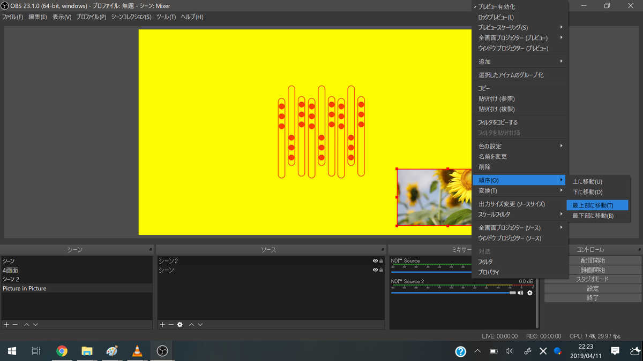The height and width of the screenshot is (361, 643).
Task: Launch VLC media player from the taskbar
Action: (x=137, y=351)
